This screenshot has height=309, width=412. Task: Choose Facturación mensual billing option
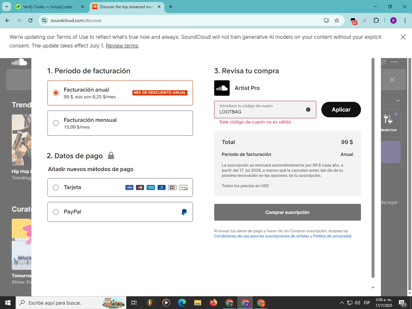[x=120, y=123]
